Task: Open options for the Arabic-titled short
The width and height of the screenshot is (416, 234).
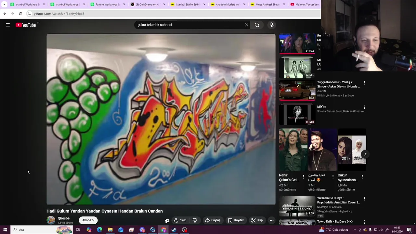Action: coord(333,177)
